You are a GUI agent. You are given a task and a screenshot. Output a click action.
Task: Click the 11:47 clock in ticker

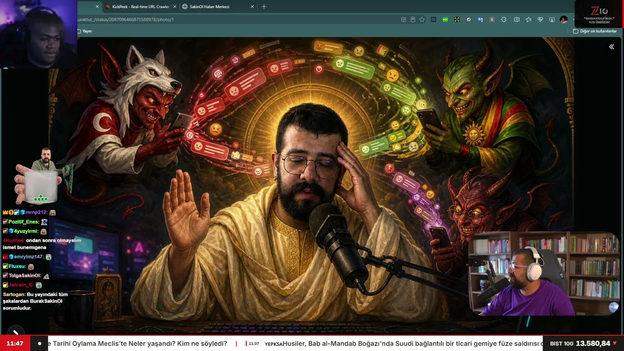[15, 344]
